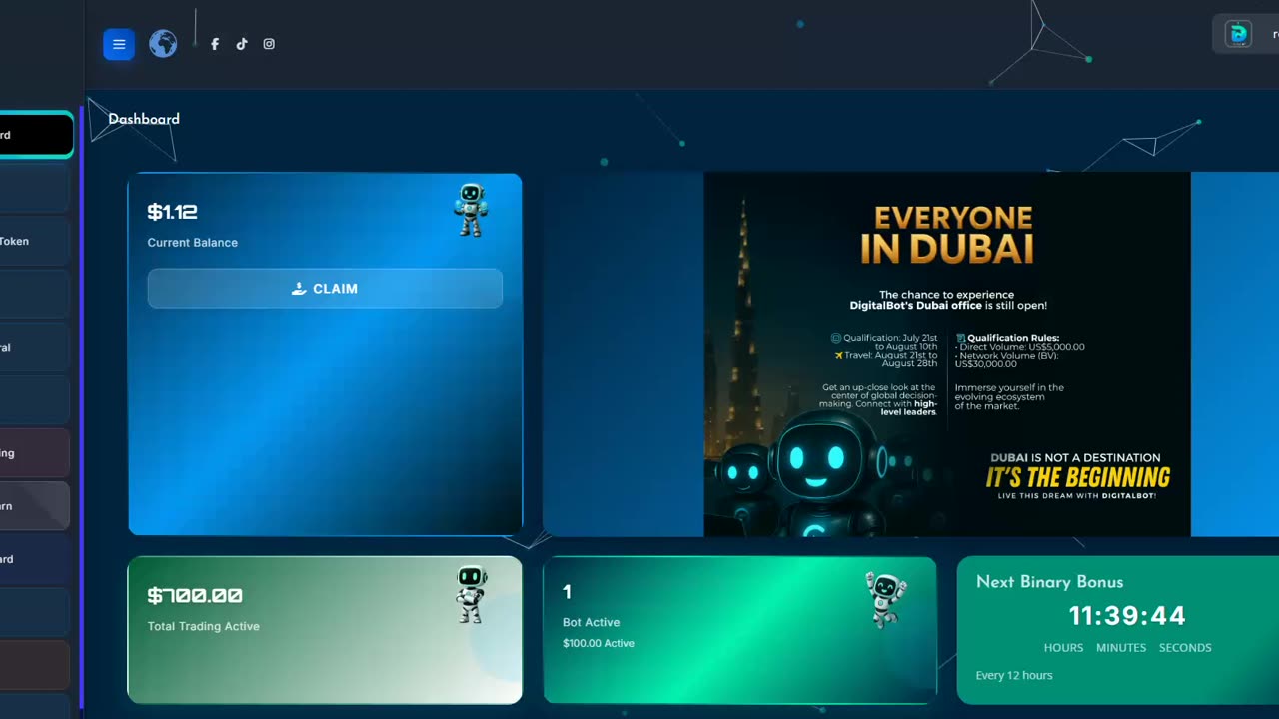Screen dimensions: 1279x719
Task: Click the claim hand icon
Action: point(299,289)
